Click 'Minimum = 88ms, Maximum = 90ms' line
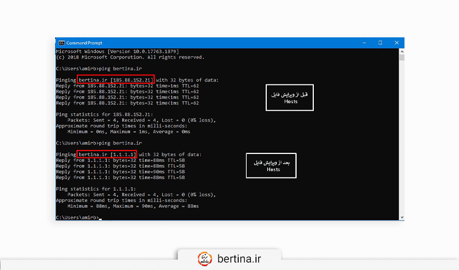The image size is (459, 270). coord(133,206)
